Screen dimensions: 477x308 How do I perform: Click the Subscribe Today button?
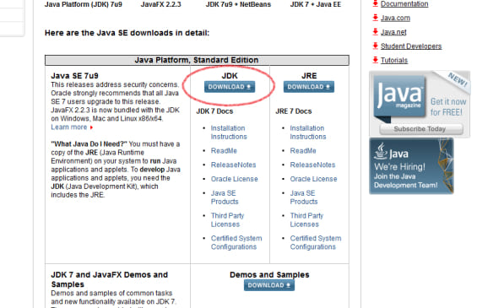tap(421, 129)
